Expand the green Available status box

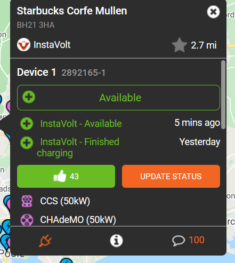tap(118, 98)
